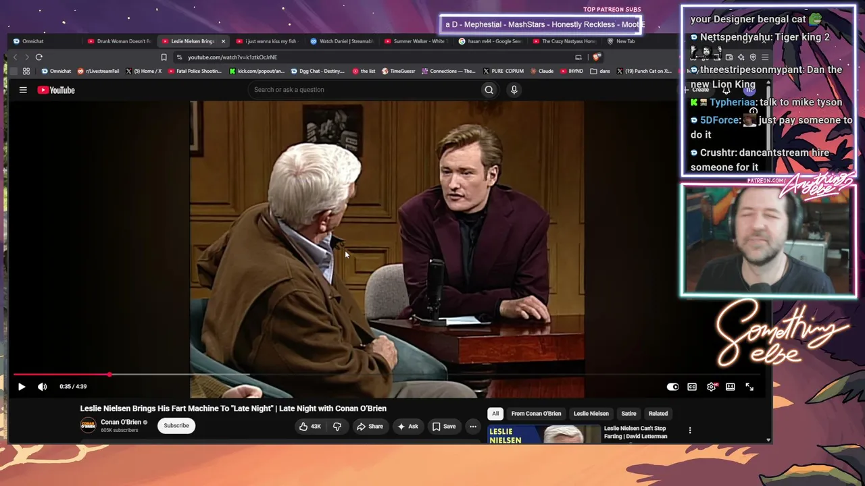Share the Leslie Nielsen video
Image resolution: width=865 pixels, height=486 pixels.
(x=370, y=427)
